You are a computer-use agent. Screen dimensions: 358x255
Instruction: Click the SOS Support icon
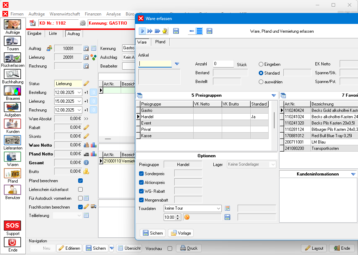13,225
